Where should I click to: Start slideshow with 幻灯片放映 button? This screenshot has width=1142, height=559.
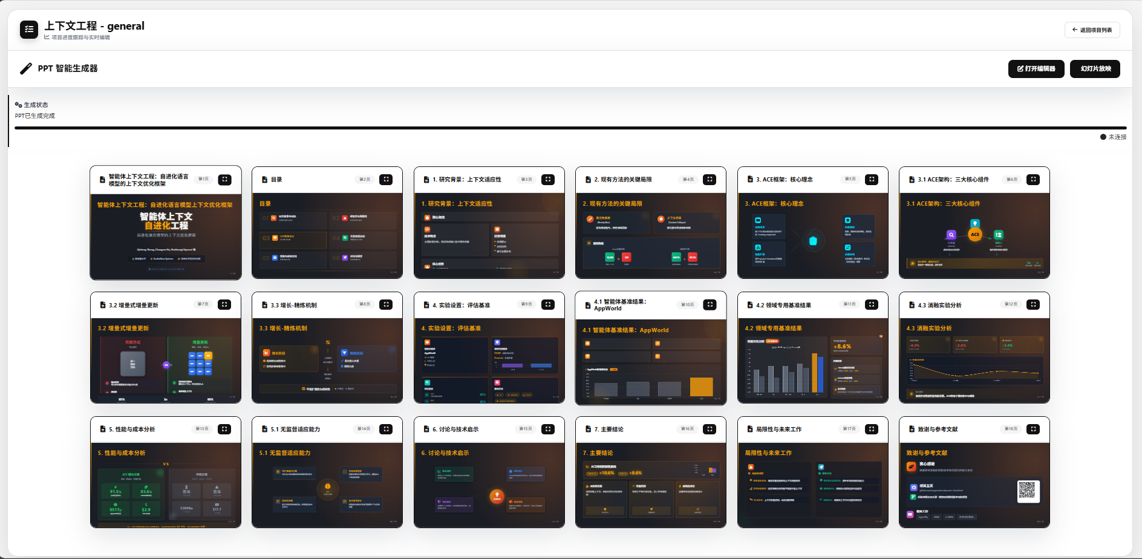1095,68
